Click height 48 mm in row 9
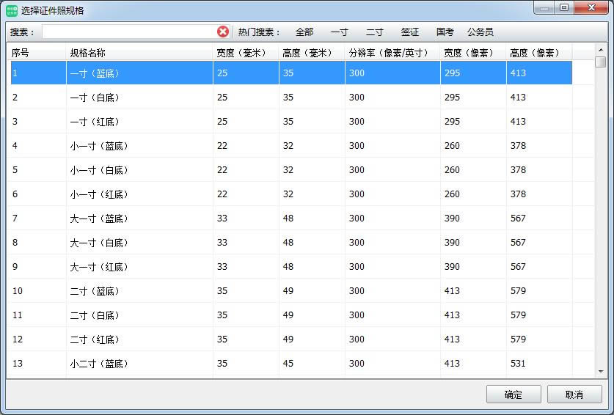Viewport: 614px width, 415px height. click(x=312, y=267)
